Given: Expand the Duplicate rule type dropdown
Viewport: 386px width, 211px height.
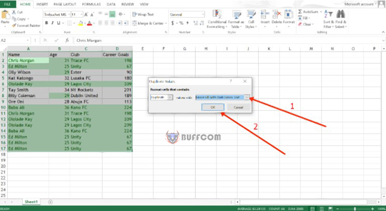Looking at the screenshot, I should pyautogui.click(x=170, y=98).
